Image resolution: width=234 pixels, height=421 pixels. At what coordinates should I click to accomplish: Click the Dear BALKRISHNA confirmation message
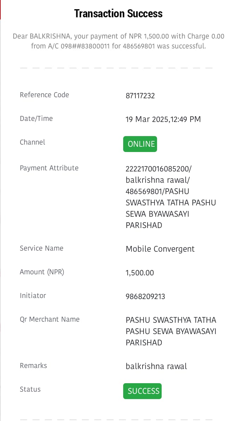click(119, 41)
